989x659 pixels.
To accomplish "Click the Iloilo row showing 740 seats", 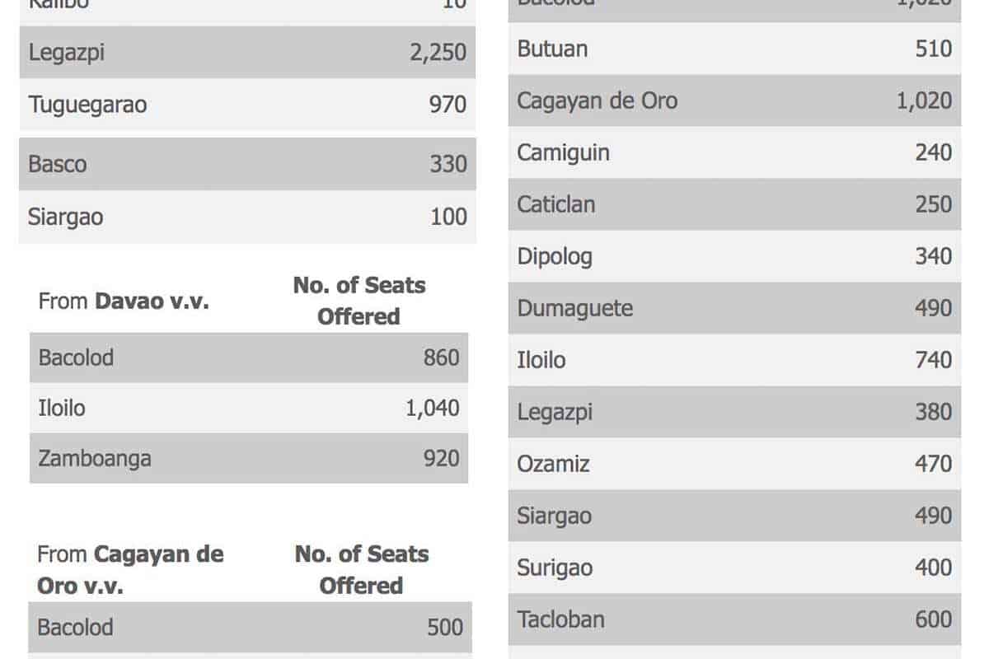I will tap(734, 360).
